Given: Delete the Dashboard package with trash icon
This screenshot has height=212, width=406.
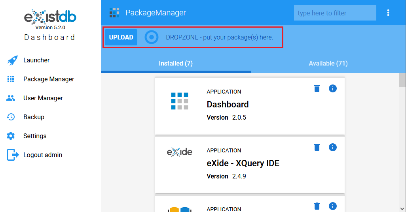Looking at the screenshot, I should pos(317,88).
